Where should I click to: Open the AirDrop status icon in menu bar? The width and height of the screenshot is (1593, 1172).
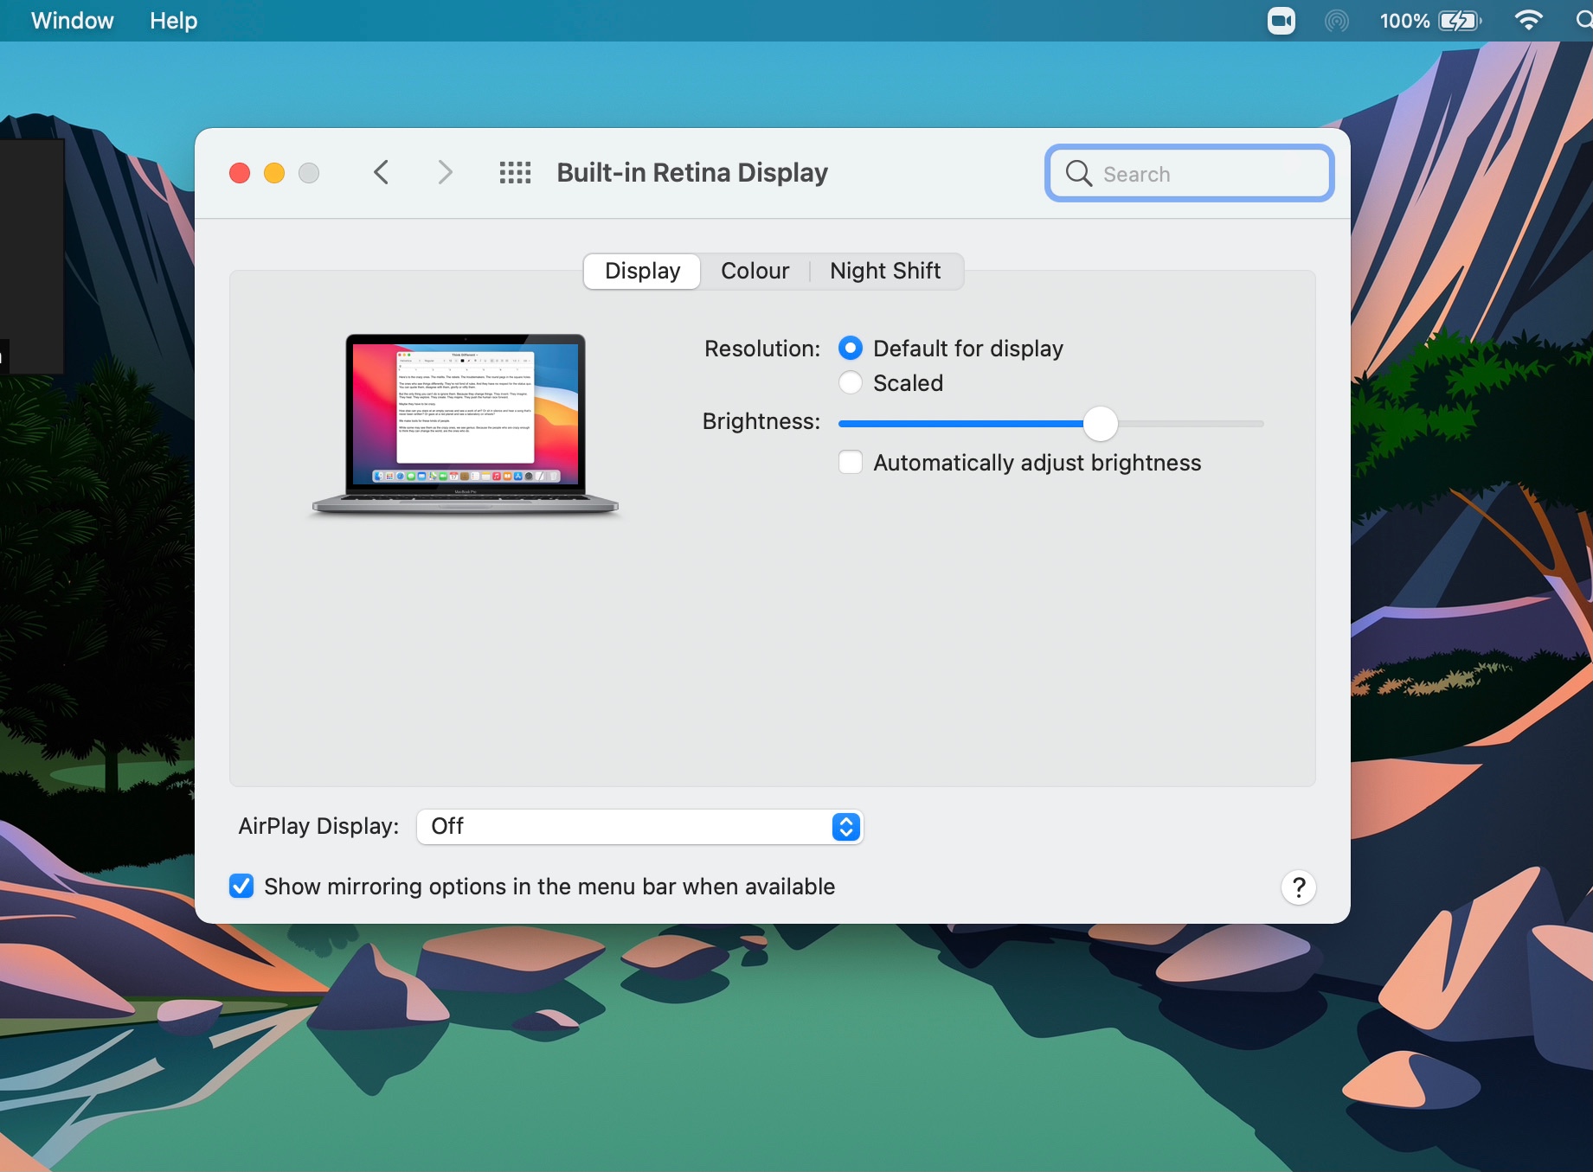click(1336, 21)
